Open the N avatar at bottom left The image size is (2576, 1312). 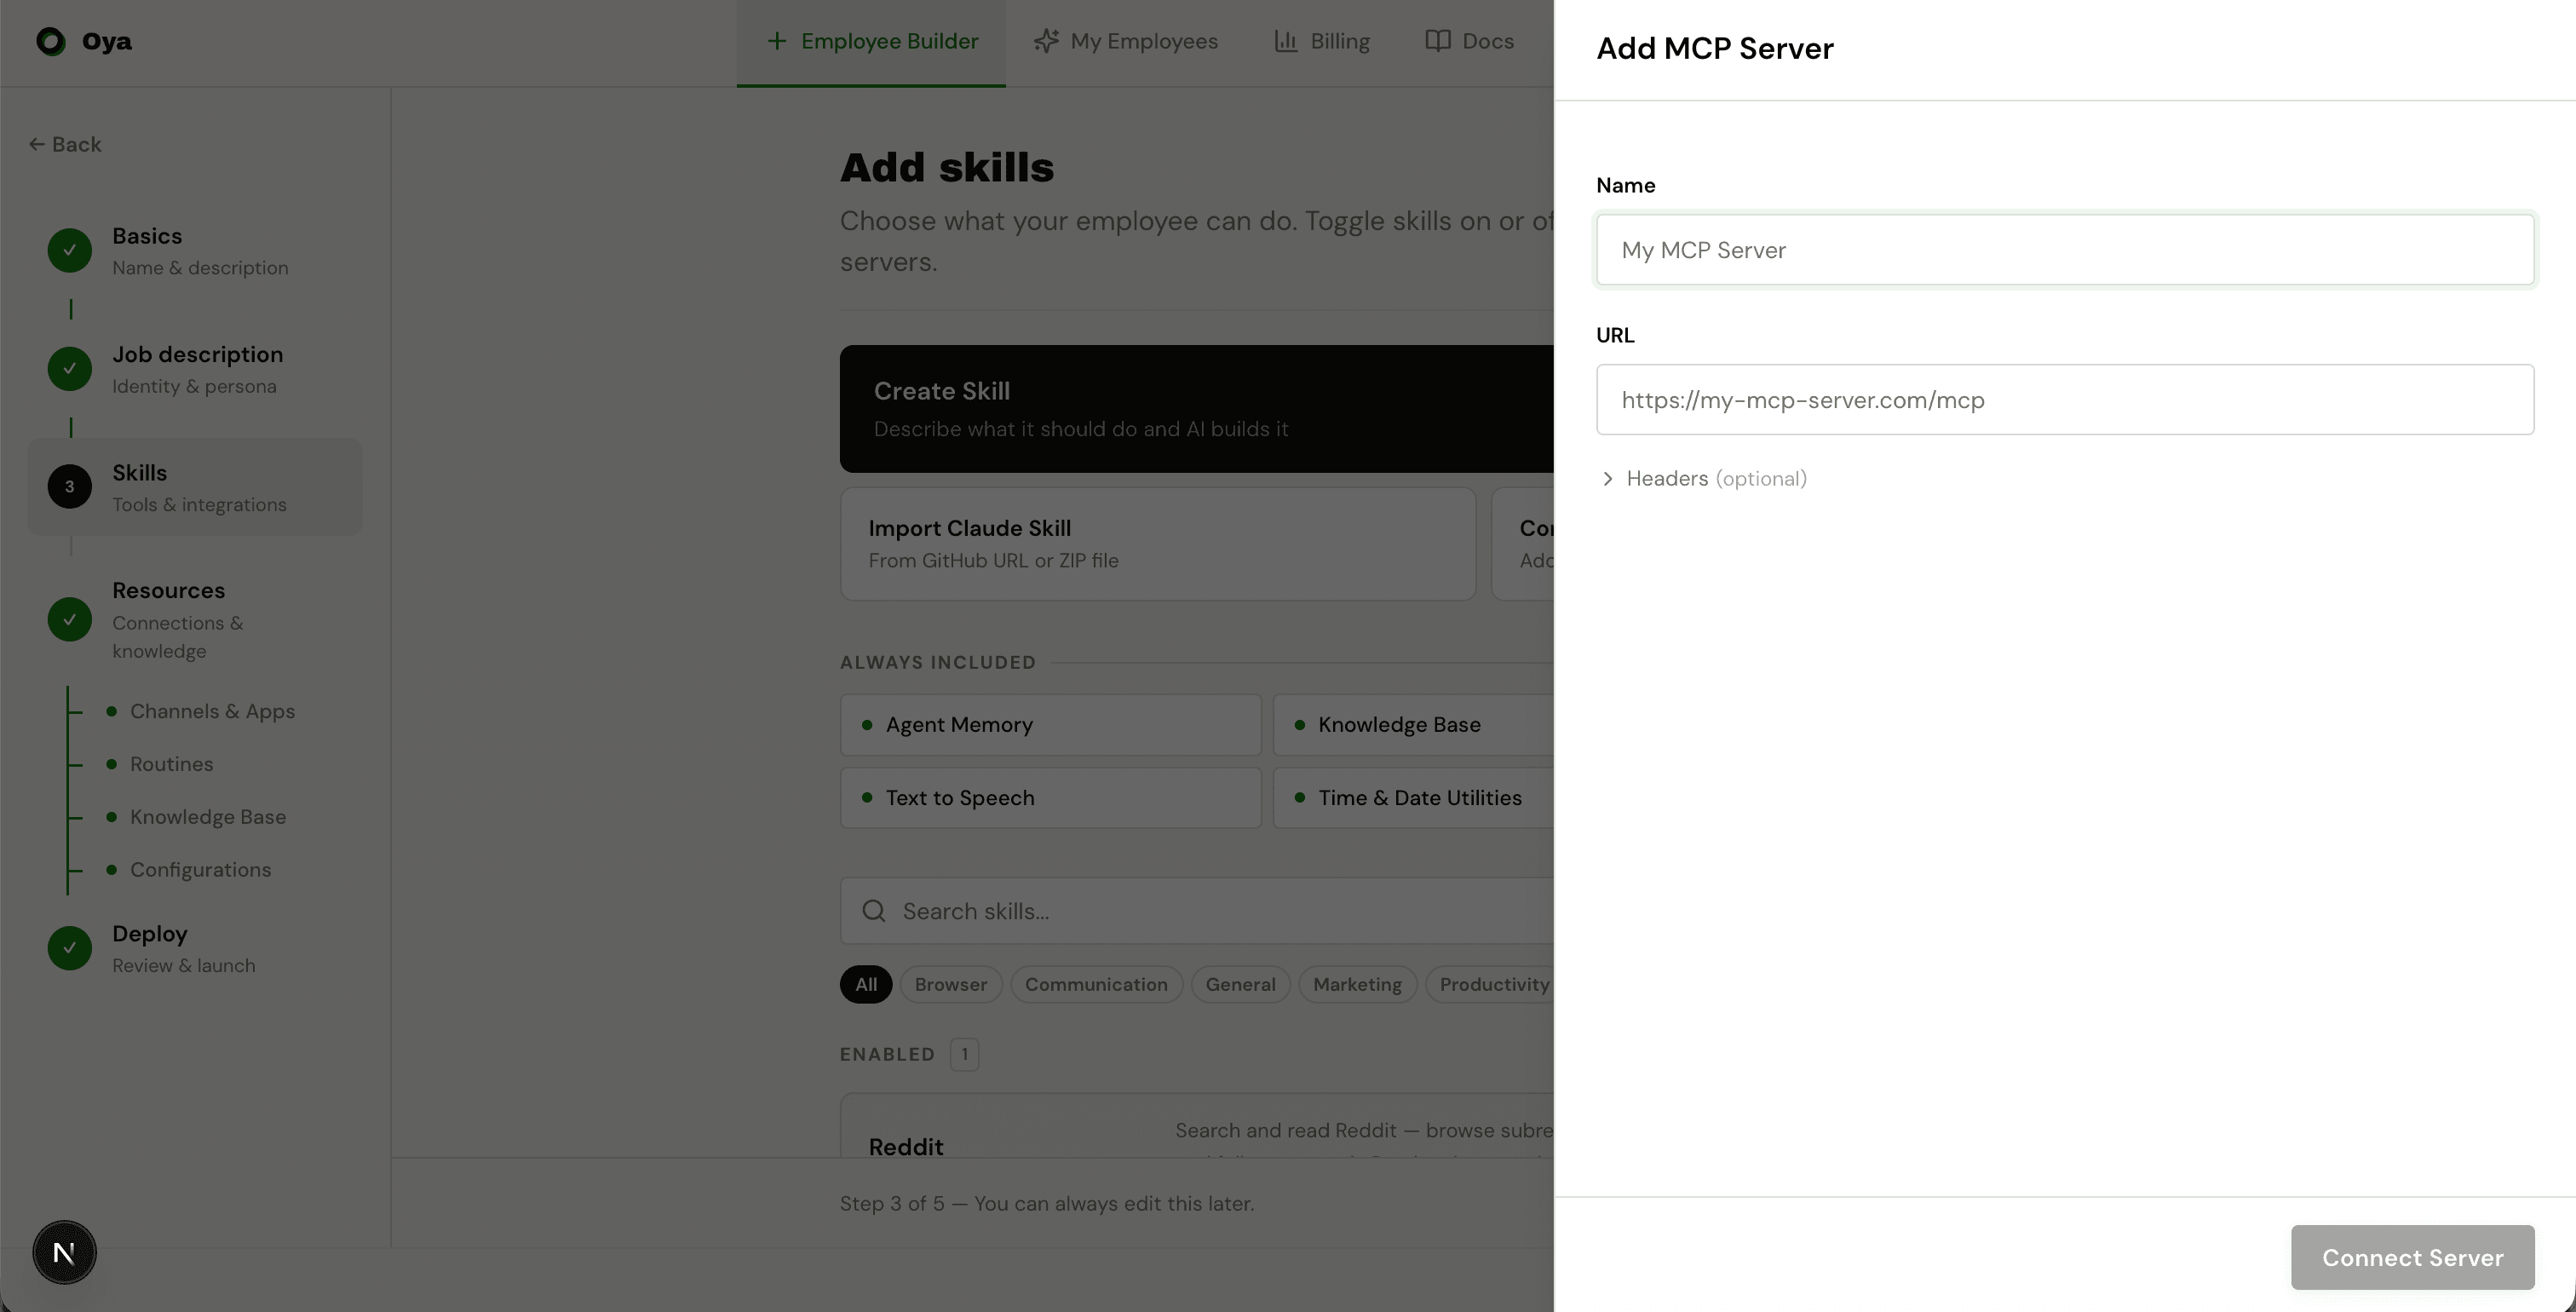63,1252
